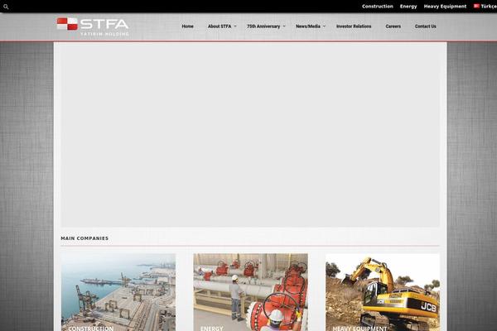Open the News/Media menu
The width and height of the screenshot is (497, 331).
tap(308, 26)
